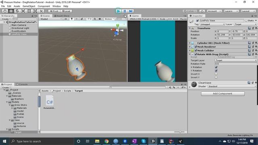Open scene camera settings icon
Viewport: 258px width, 145px height.
[100, 19]
